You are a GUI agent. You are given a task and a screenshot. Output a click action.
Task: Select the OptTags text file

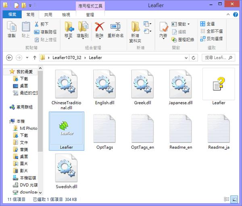104,132
